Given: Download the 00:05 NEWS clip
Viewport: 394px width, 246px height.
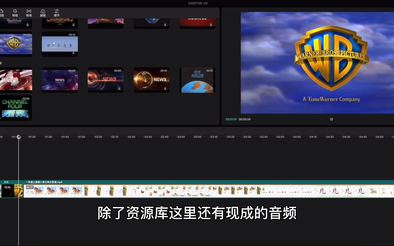Looking at the screenshot, I should pos(119,88).
